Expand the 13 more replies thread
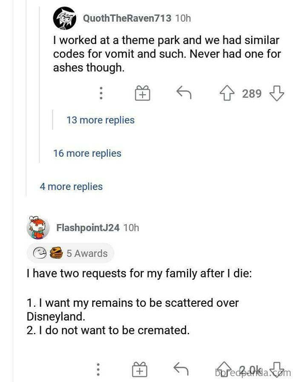This screenshot has width=298, height=382. click(x=100, y=120)
